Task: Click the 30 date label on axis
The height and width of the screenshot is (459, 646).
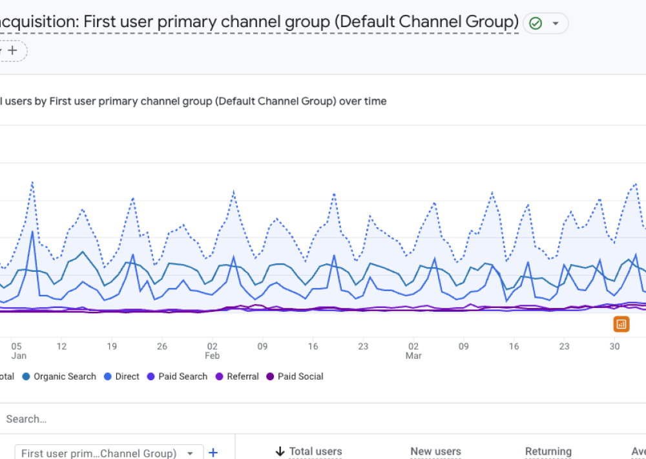Action: coord(614,346)
